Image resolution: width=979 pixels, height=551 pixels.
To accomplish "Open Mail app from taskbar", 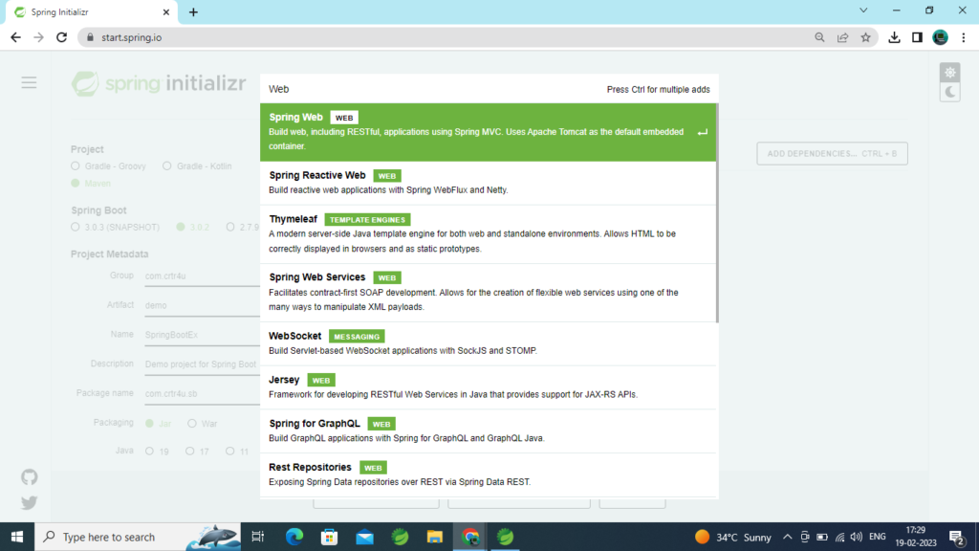I will tap(364, 537).
